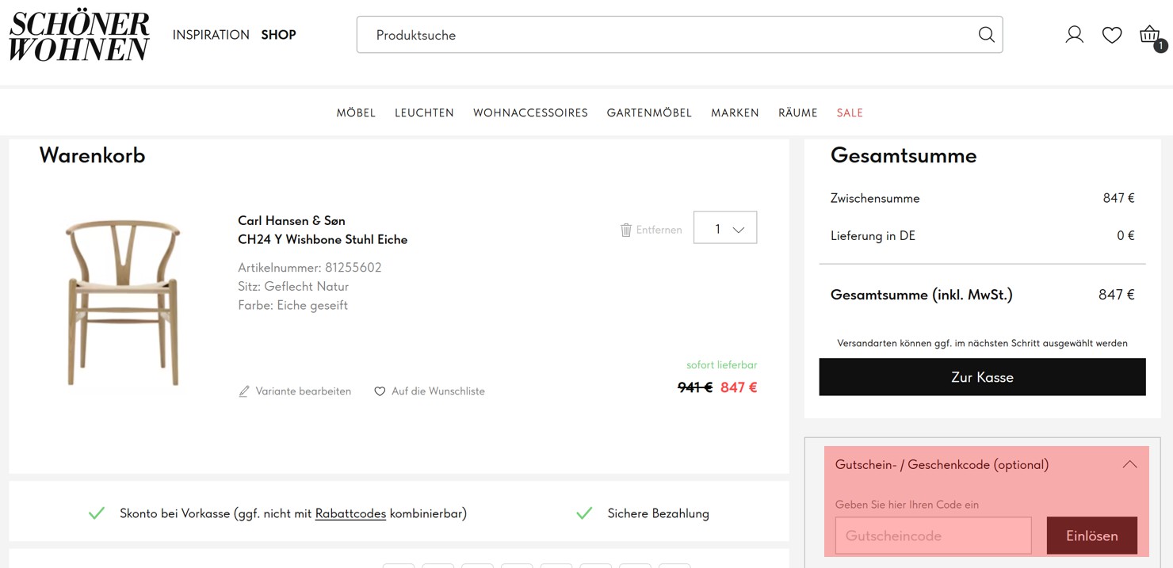Viewport: 1173px width, 568px height.
Task: Open the GARTENMÖBEL category
Action: [x=649, y=113]
